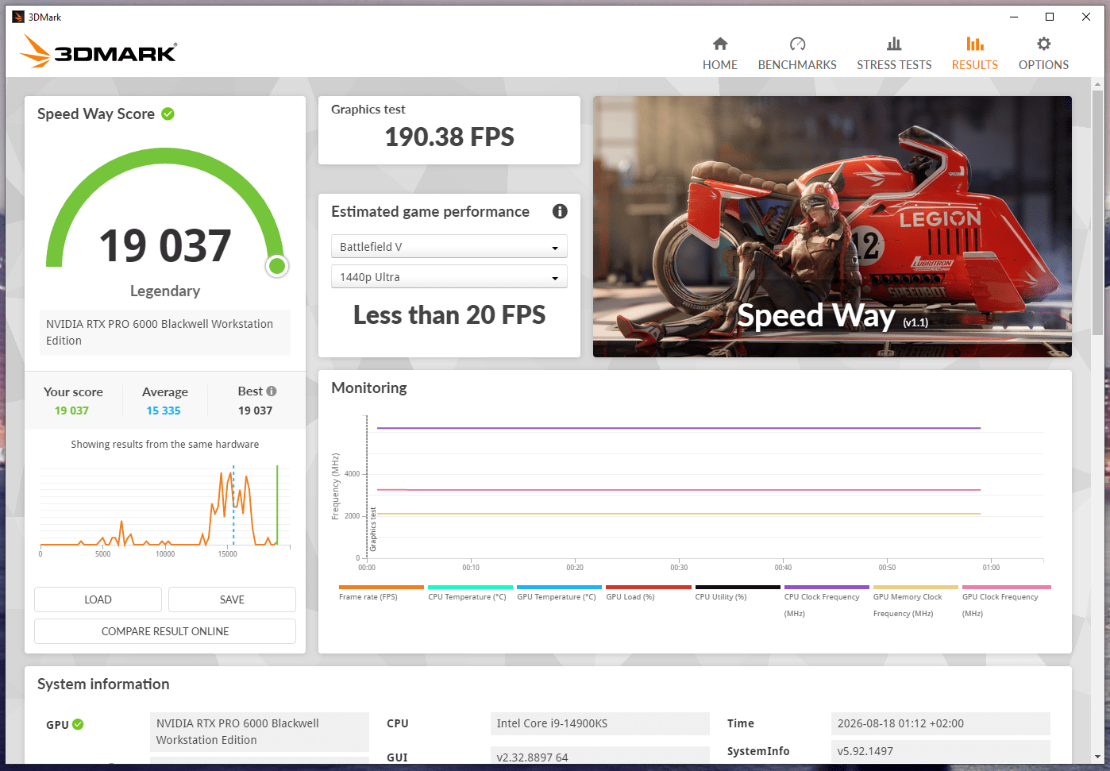Click the green check icon beside GPU
The width and height of the screenshot is (1110, 771).
pyautogui.click(x=78, y=724)
